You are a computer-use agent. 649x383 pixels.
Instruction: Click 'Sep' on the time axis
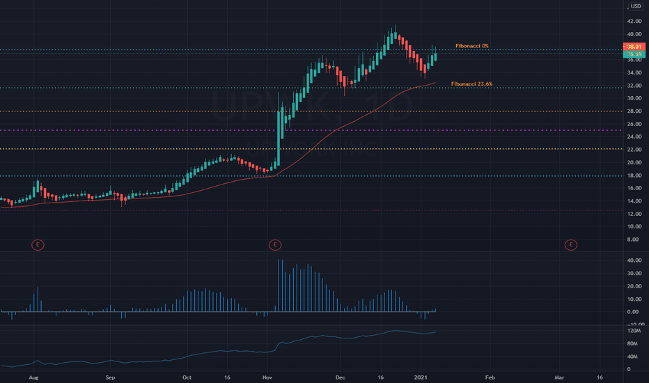point(110,377)
